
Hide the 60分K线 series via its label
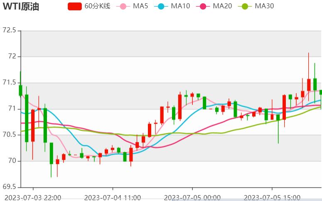(97, 6)
